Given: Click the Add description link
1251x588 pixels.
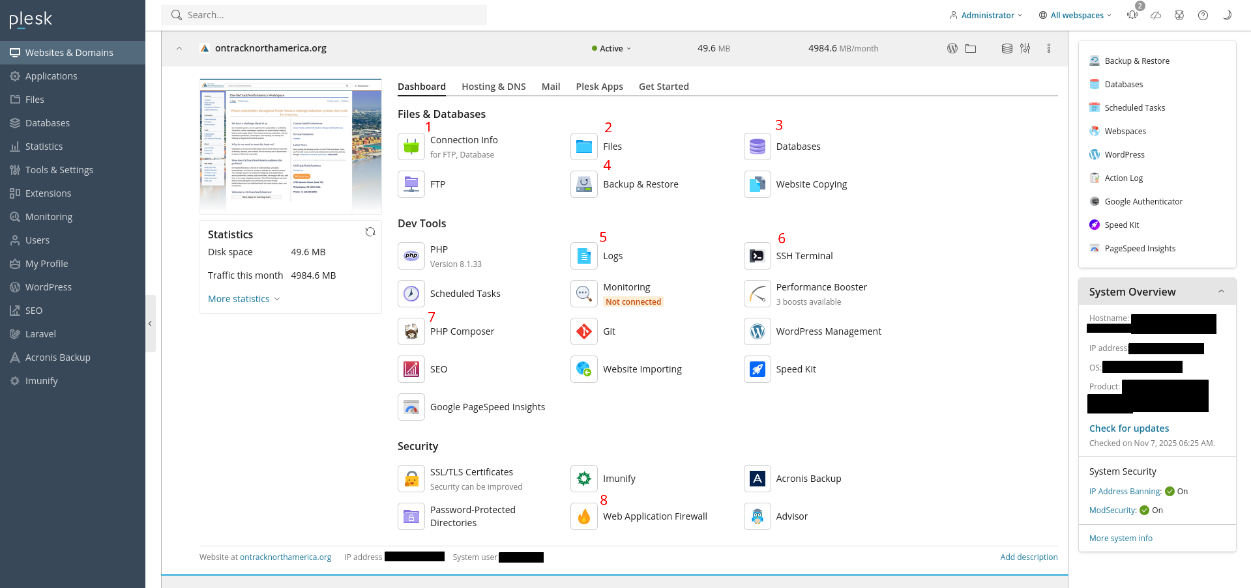Looking at the screenshot, I should 1029,557.
